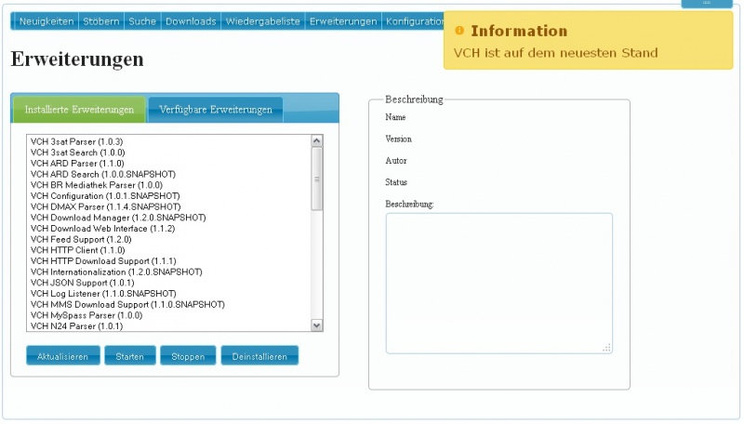Open the Wiedergabeliste menu item
The width and height of the screenshot is (744, 424).
click(262, 20)
